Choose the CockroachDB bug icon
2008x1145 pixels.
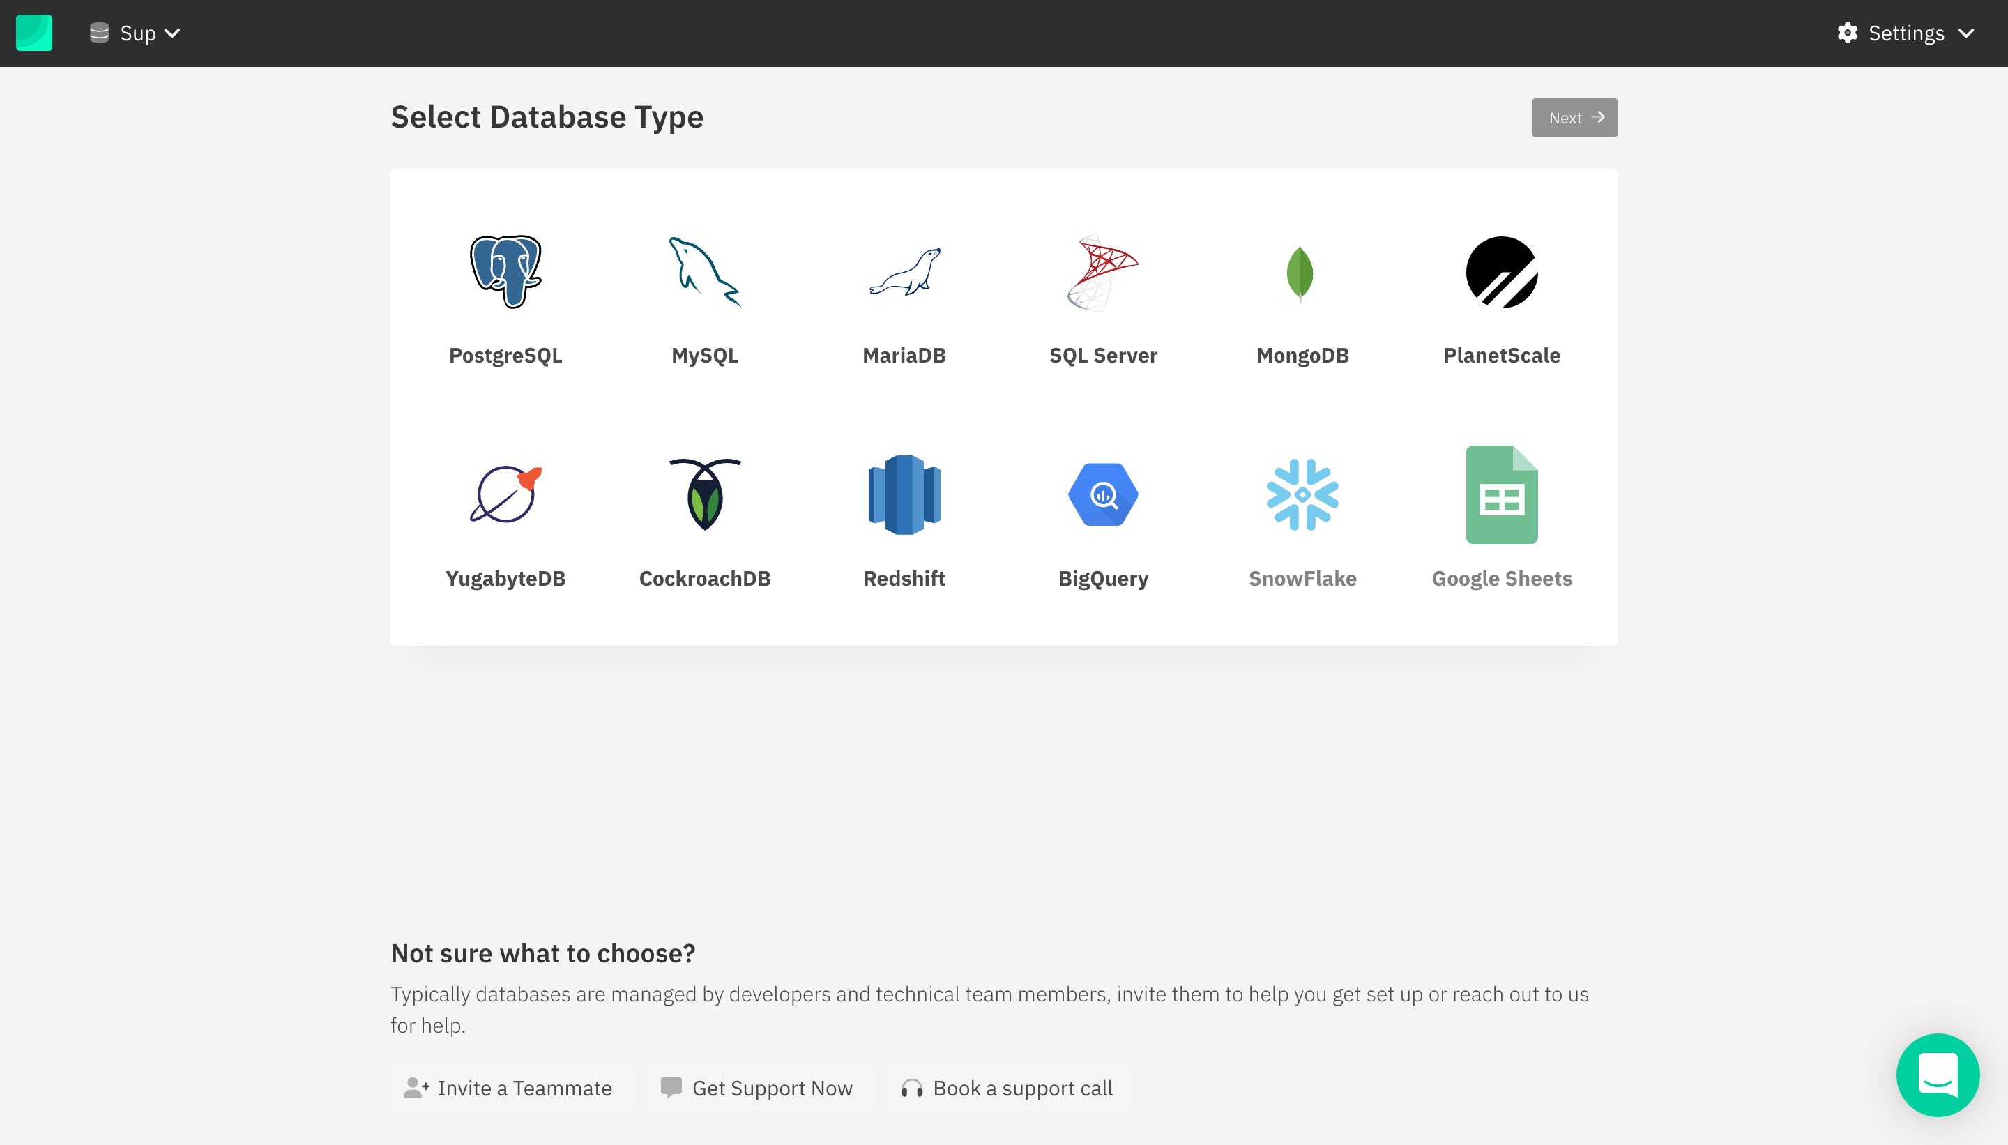704,494
